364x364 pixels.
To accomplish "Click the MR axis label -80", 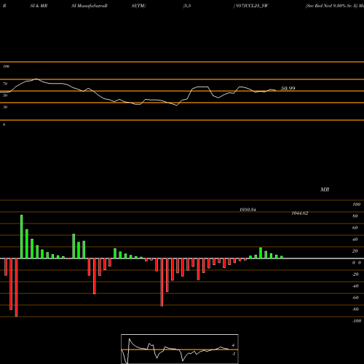I will pyautogui.click(x=355, y=309).
